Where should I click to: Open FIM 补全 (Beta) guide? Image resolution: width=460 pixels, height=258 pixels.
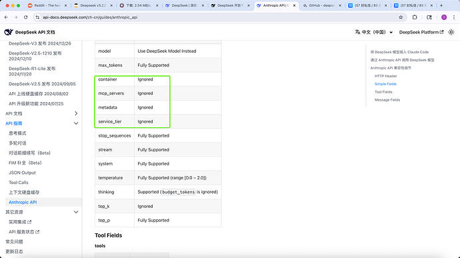click(25, 163)
